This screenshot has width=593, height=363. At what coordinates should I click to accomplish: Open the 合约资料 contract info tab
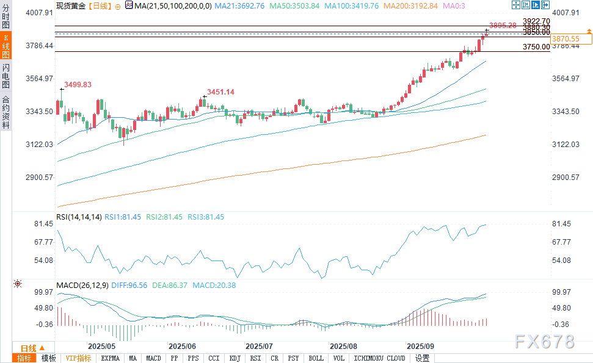[5, 112]
